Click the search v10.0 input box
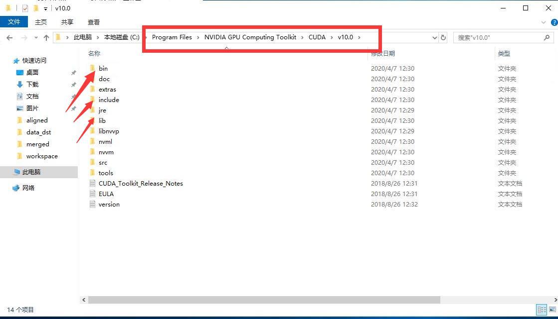The image size is (558, 319). click(498, 37)
